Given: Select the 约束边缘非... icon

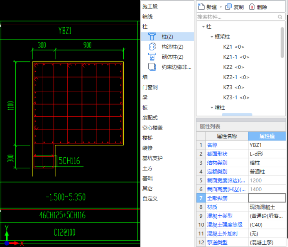Looking at the screenshot, I should click(x=152, y=67).
